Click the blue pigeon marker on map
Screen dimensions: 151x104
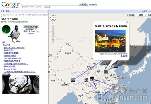106,68
